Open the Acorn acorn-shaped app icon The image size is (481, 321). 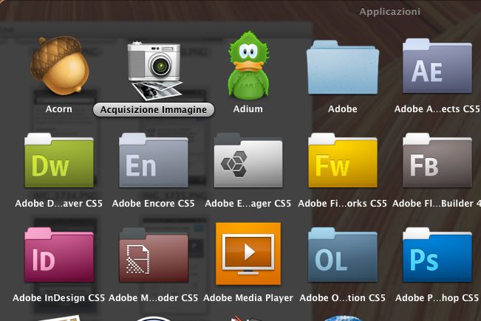(59, 66)
